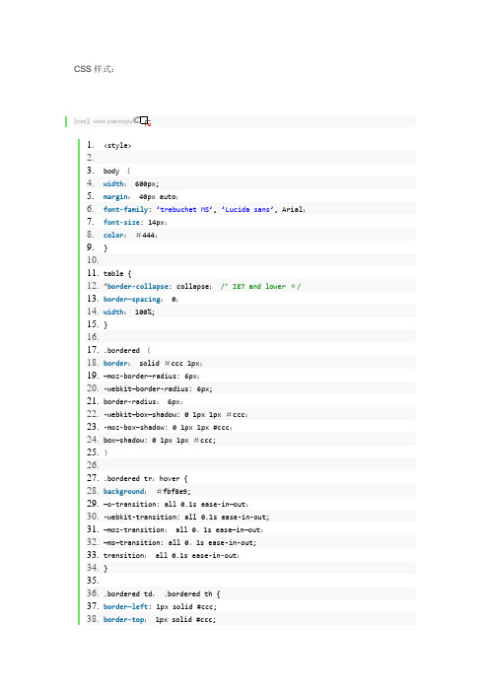Click the 'border-spacing' property on line 13
This screenshot has width=489, height=692.
[x=132, y=299]
